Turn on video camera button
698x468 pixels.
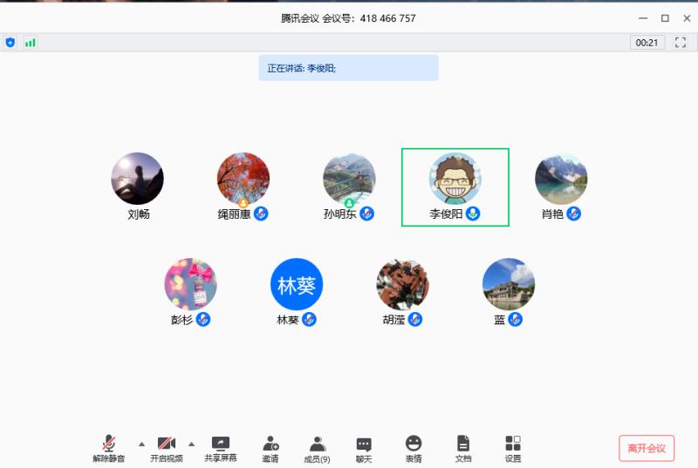[x=166, y=448]
